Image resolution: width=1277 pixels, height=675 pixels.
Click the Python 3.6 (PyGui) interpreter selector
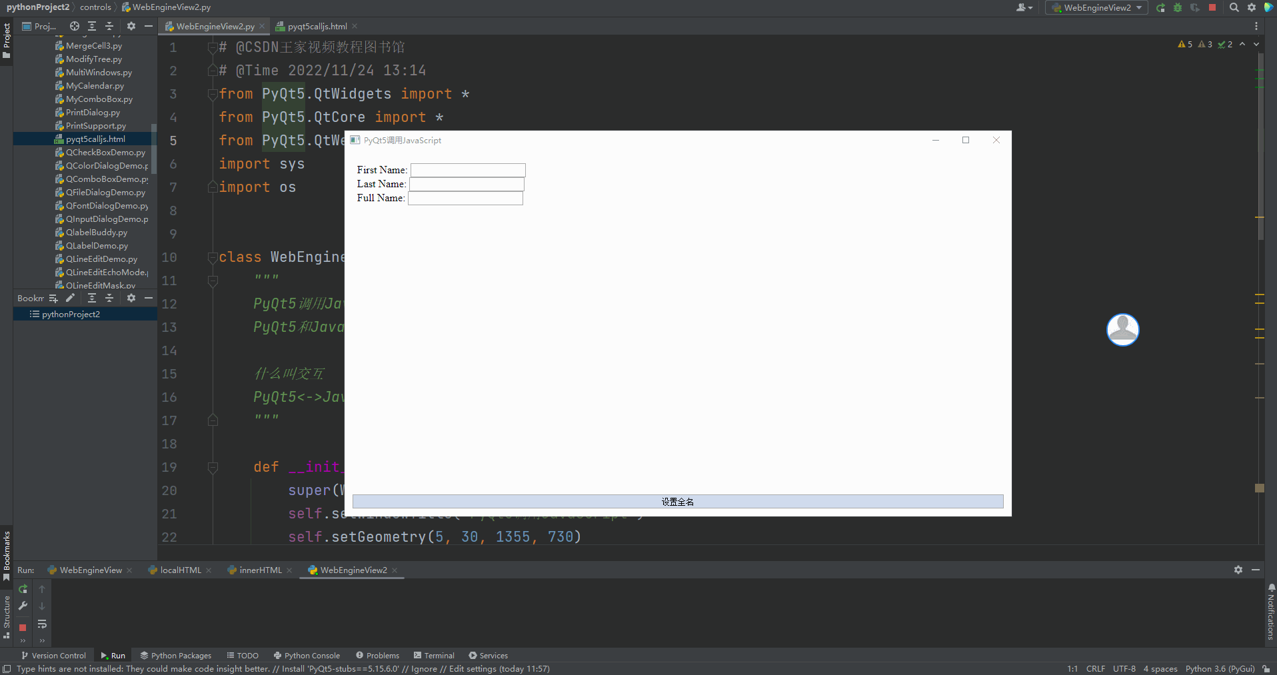tap(1220, 669)
